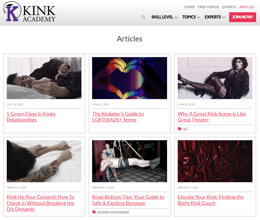Expand the Skill Level dropdown
The width and height of the screenshot is (260, 220).
tap(164, 17)
